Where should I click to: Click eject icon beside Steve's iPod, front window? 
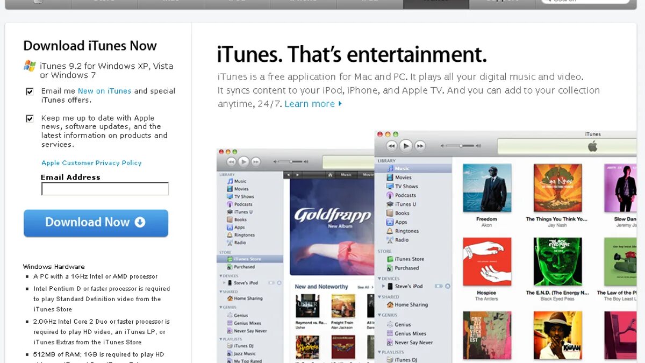pos(448,286)
